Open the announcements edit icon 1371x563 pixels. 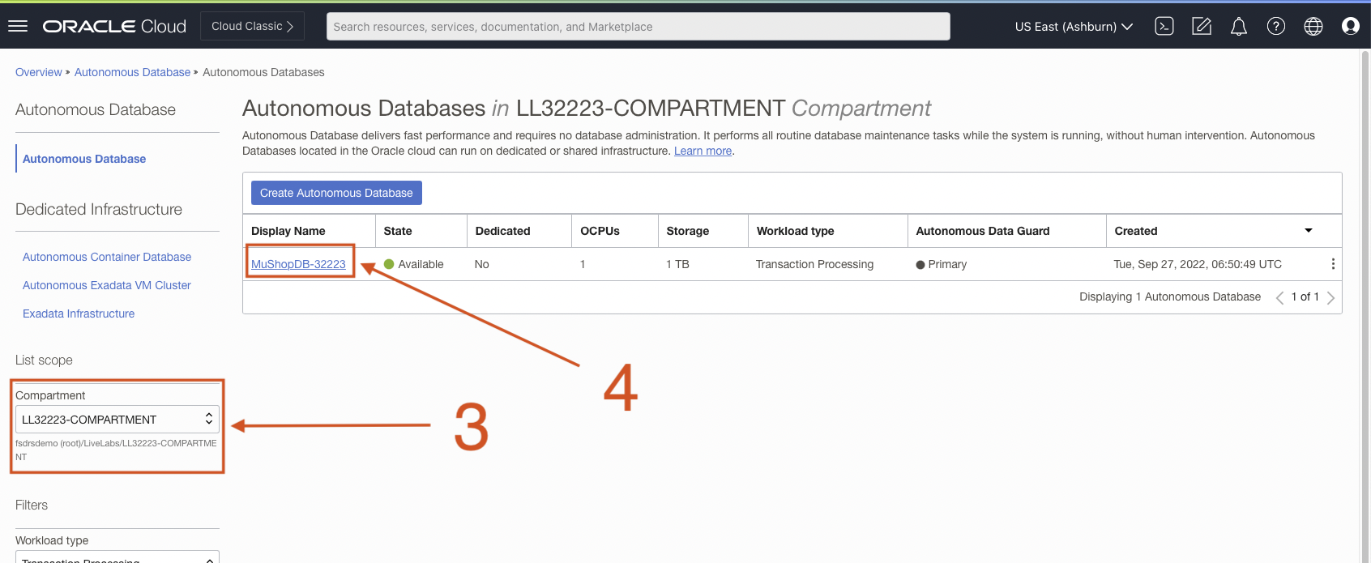1202,26
